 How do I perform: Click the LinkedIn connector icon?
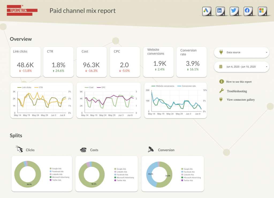coord(220,11)
